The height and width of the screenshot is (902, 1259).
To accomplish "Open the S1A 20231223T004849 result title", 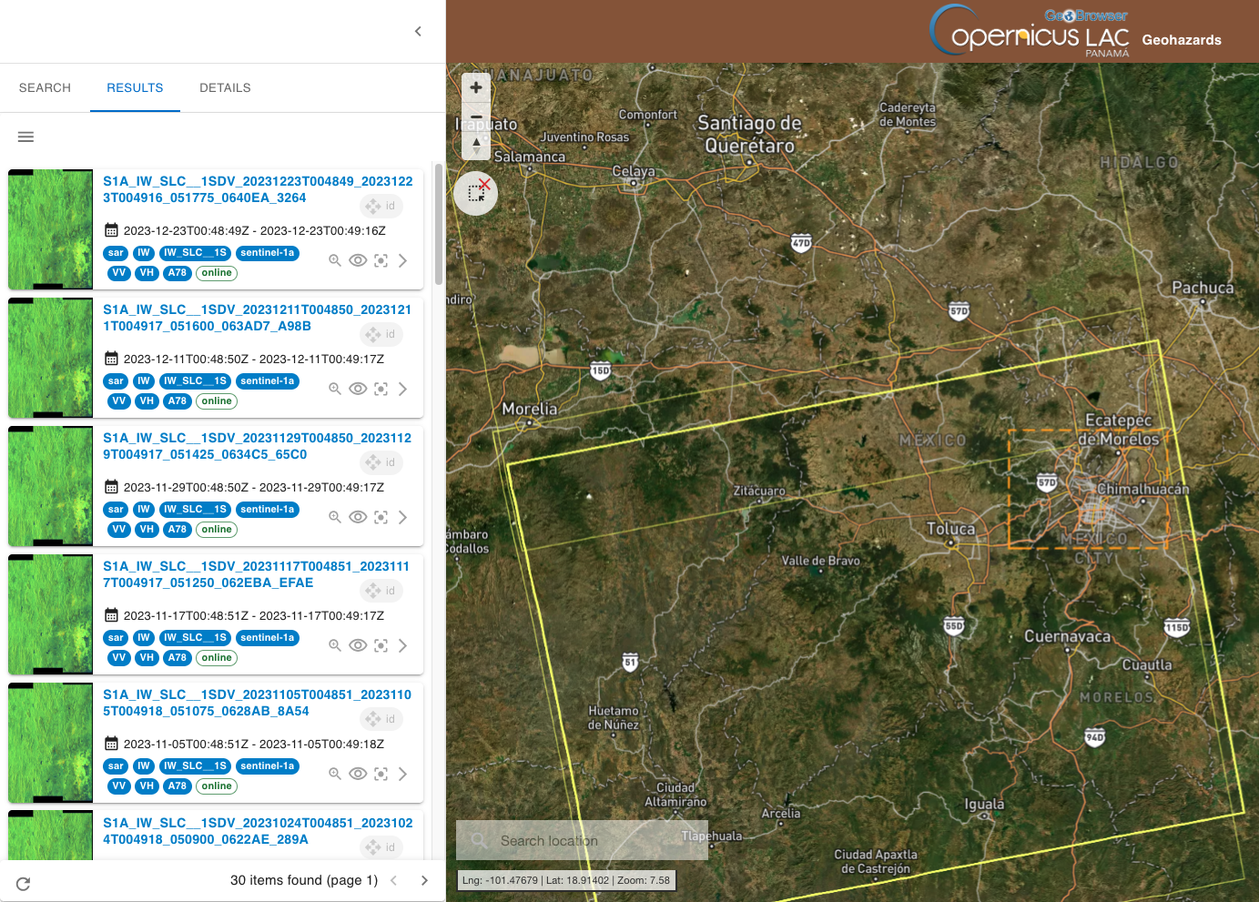I will [x=258, y=189].
